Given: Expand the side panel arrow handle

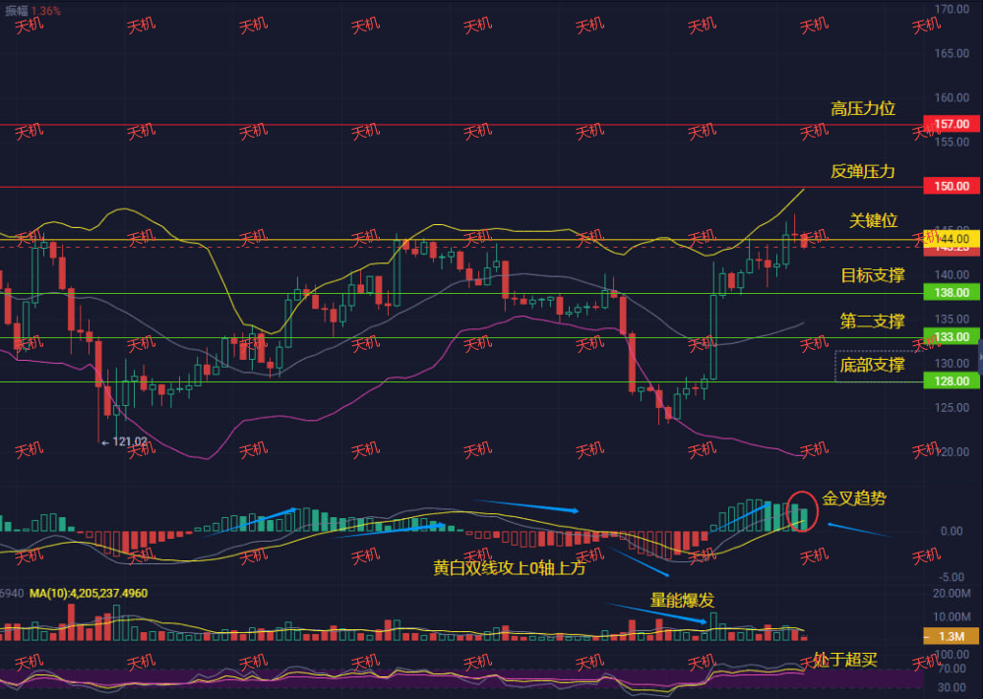Looking at the screenshot, I should [980, 357].
